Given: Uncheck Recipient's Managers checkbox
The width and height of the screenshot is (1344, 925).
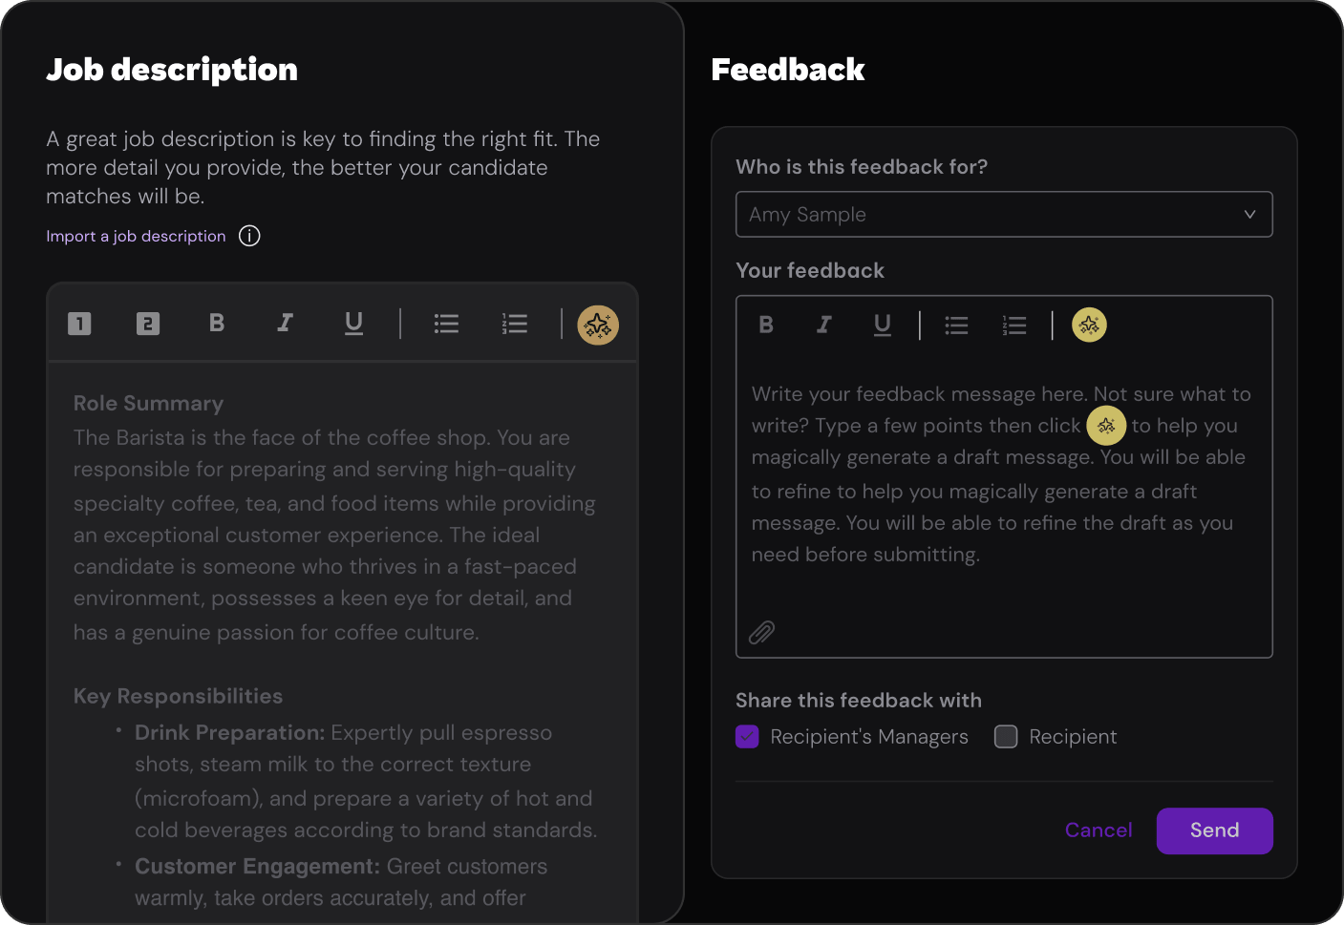Looking at the screenshot, I should coord(747,737).
